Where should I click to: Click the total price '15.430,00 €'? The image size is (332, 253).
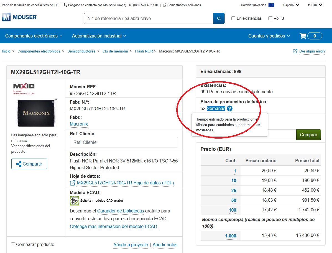click(308, 236)
